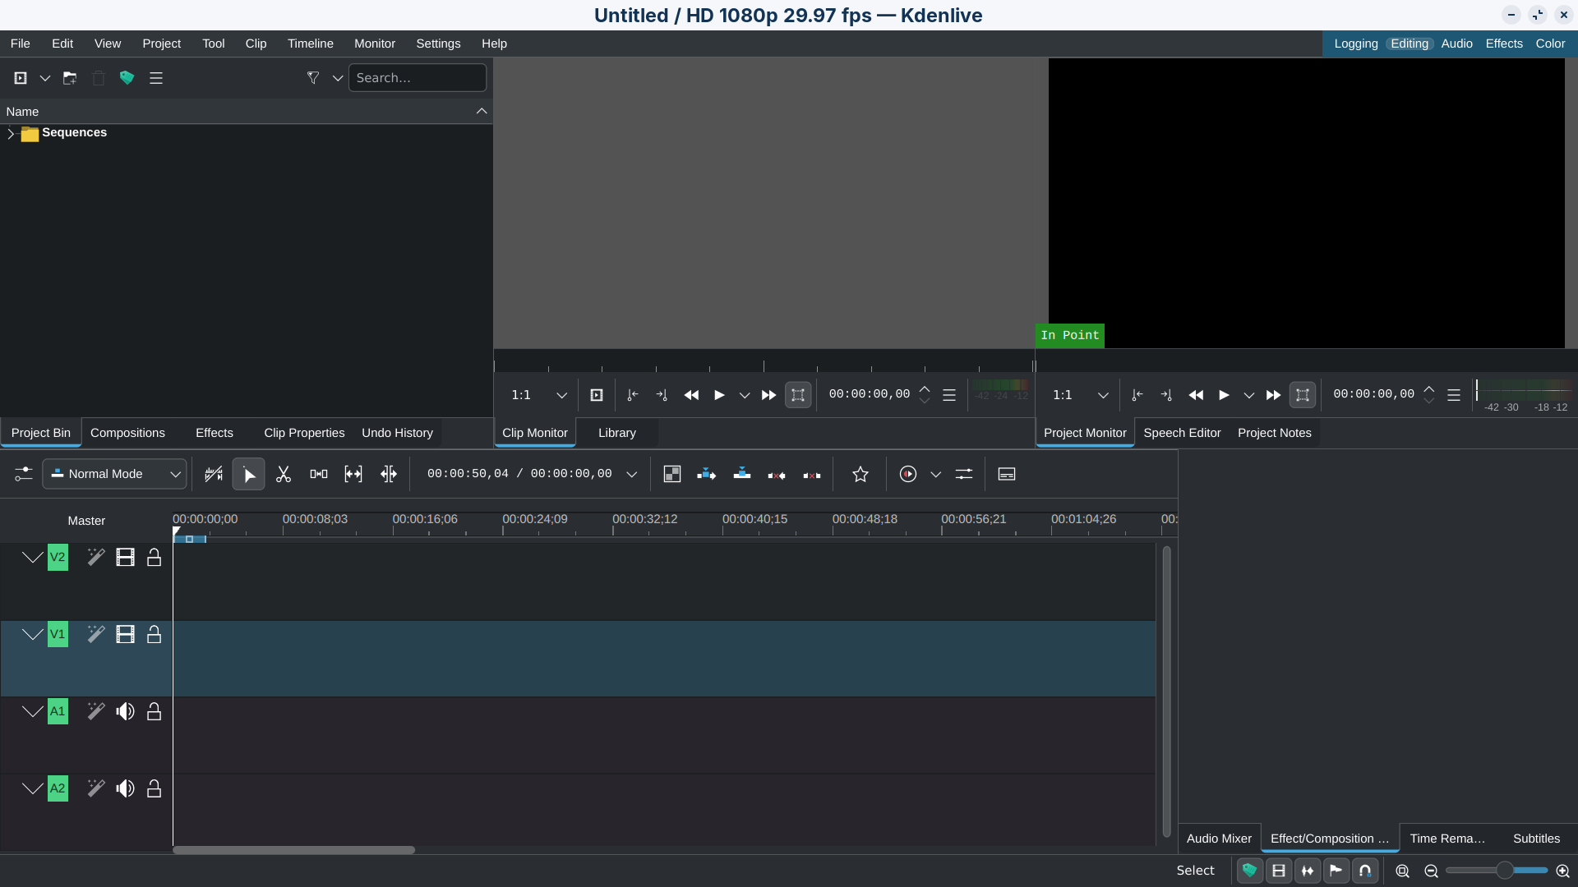Viewport: 1578px width, 887px height.
Task: Open the subtitle tool icon
Action: pos(1007,475)
